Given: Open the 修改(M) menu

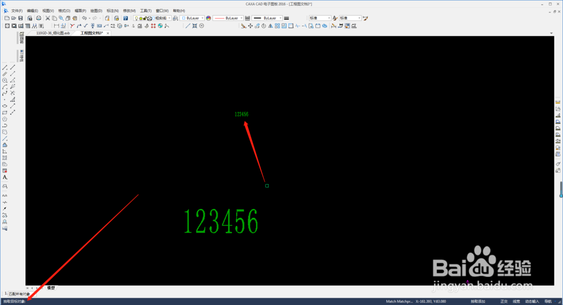Looking at the screenshot, I should coord(129,11).
